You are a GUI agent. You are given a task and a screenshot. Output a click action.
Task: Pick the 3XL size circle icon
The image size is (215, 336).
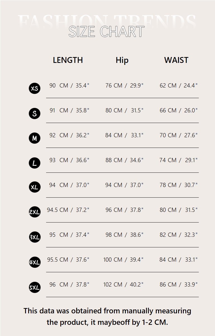coord(35,237)
